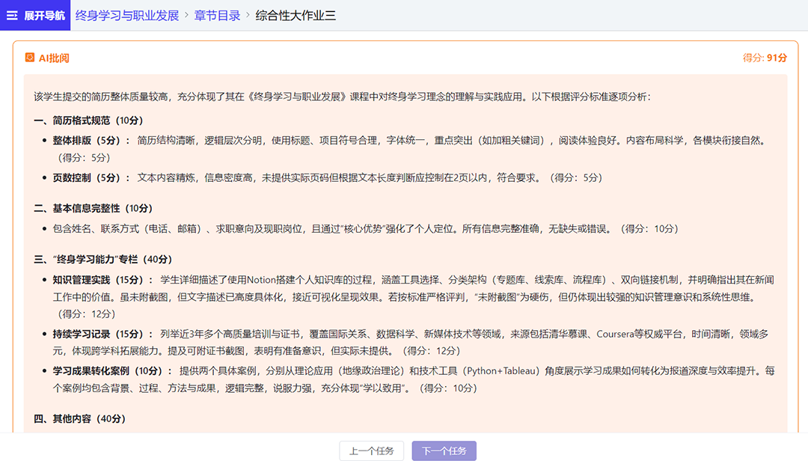Open 终身学习与职业发展 breadcrumb link
Image resolution: width=808 pixels, height=461 pixels.
point(126,16)
